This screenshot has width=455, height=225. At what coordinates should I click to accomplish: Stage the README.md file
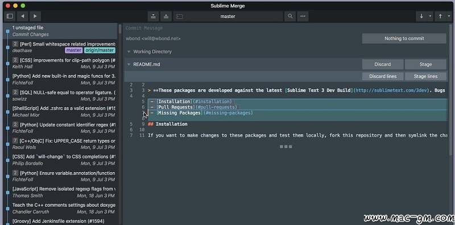click(x=425, y=64)
